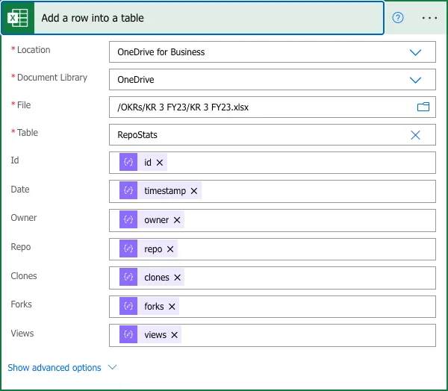Click inside the Views input field
The width and height of the screenshot is (448, 391).
[273, 335]
